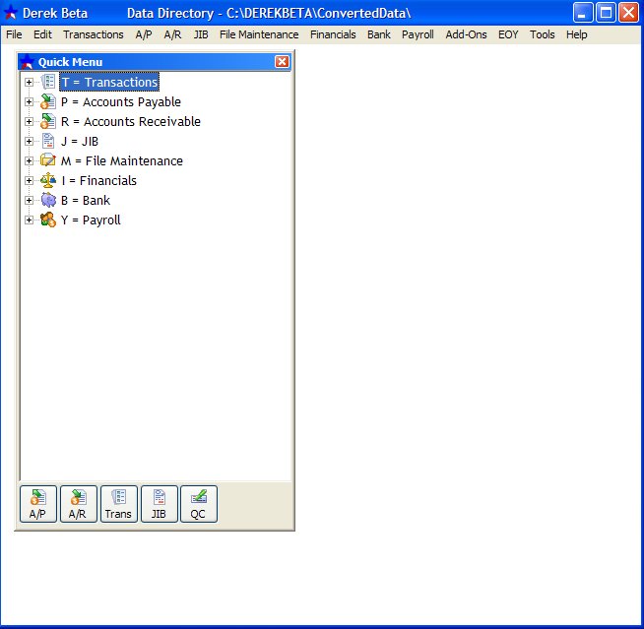Click the JIB document icon in the tree

[x=48, y=141]
